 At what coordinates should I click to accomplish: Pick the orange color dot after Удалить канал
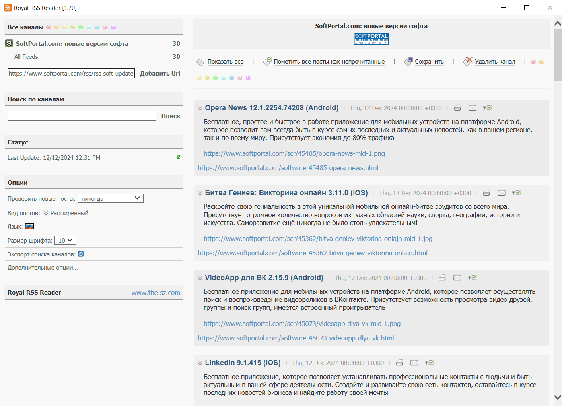tap(541, 62)
